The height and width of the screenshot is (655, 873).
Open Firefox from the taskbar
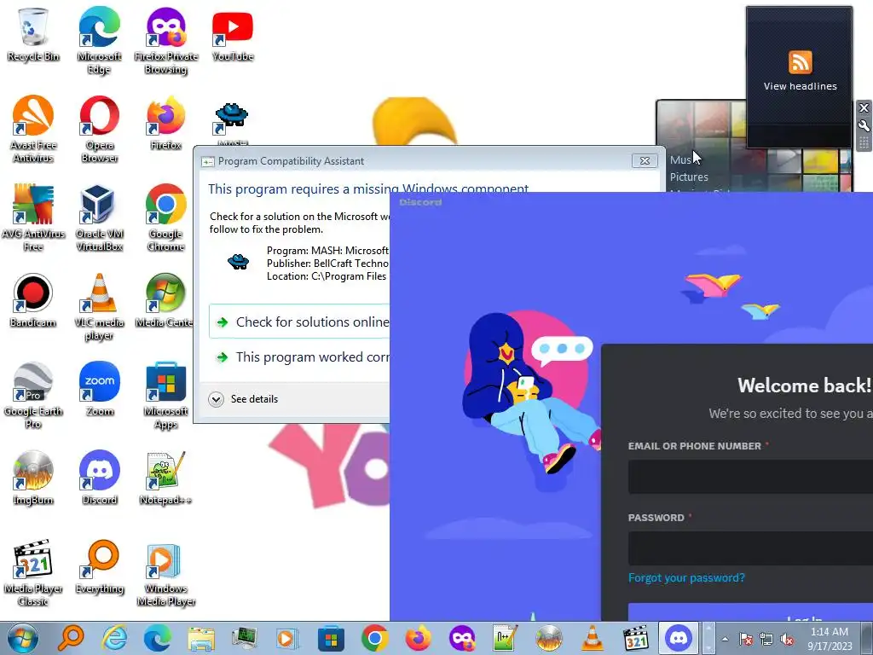pyautogui.click(x=418, y=638)
